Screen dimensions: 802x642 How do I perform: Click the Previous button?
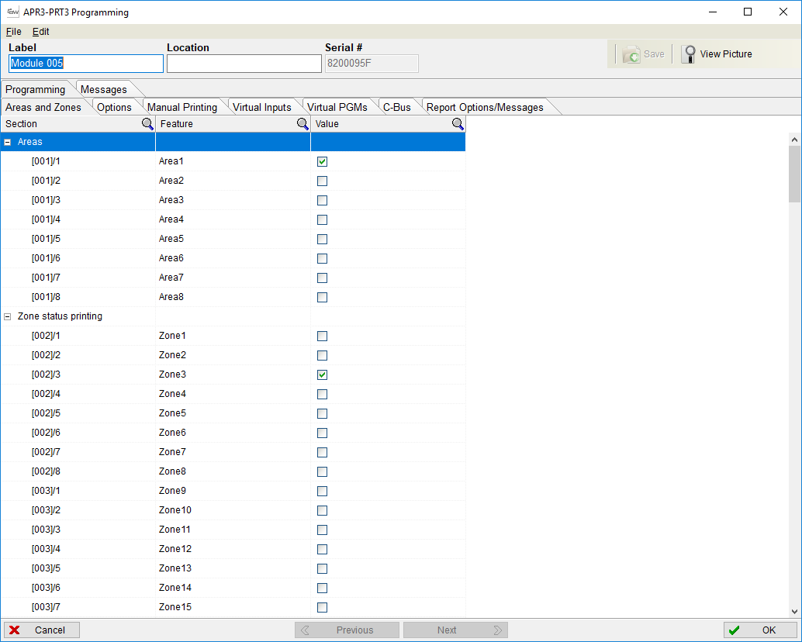click(347, 630)
